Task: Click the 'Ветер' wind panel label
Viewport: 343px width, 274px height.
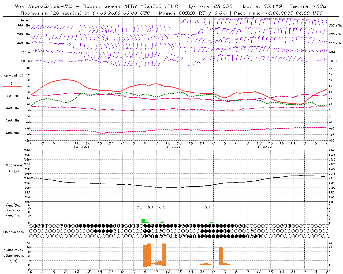Action: [x=25, y=20]
